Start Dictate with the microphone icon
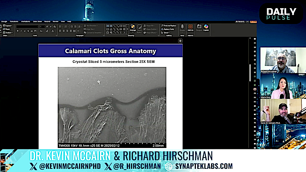 [182, 27]
